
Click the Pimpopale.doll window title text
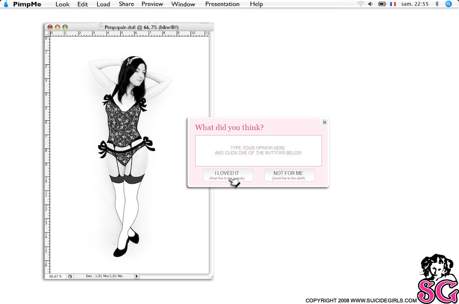pos(141,27)
